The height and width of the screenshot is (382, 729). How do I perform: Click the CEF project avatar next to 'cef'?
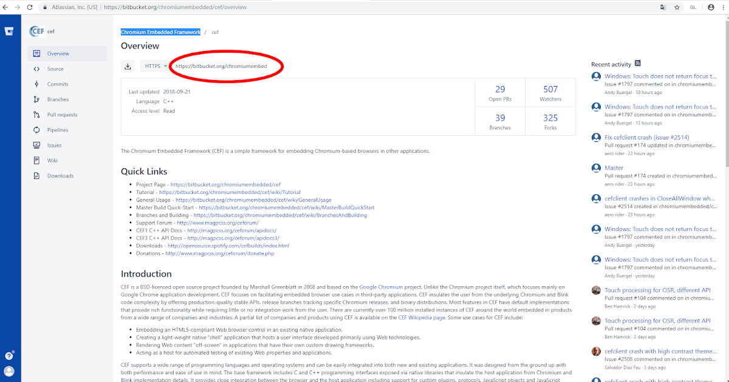pyautogui.click(x=38, y=31)
